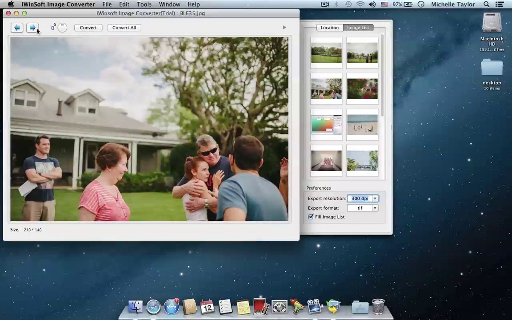
Task: Open the Export resolution dropdown arrow
Action: click(375, 199)
